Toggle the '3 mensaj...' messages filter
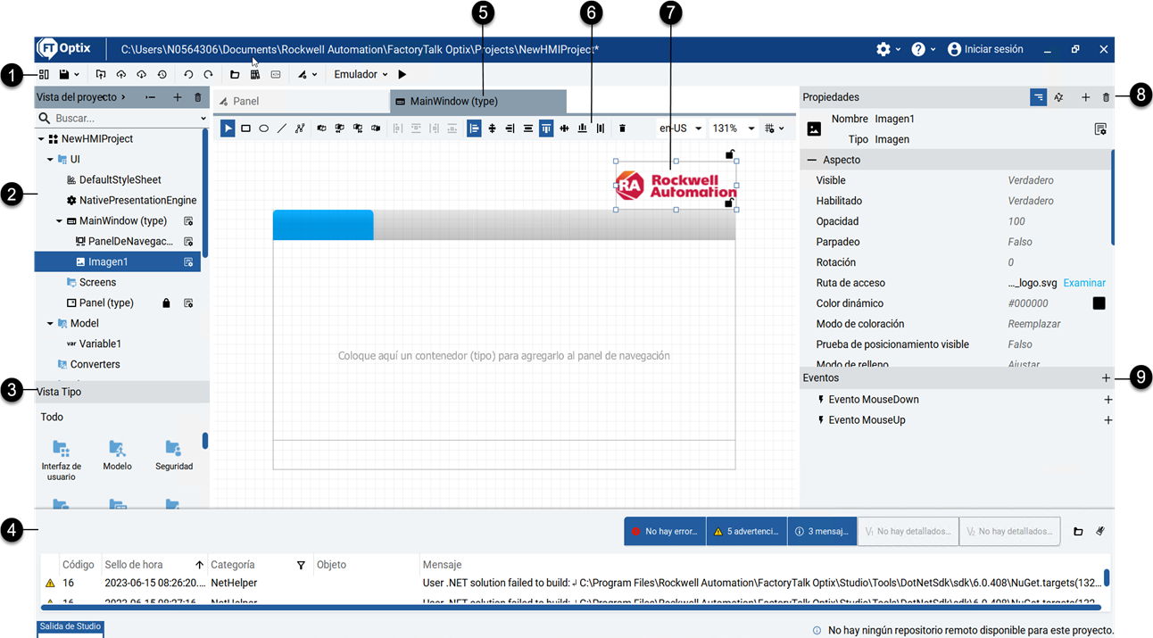1153x638 pixels. pyautogui.click(x=822, y=532)
